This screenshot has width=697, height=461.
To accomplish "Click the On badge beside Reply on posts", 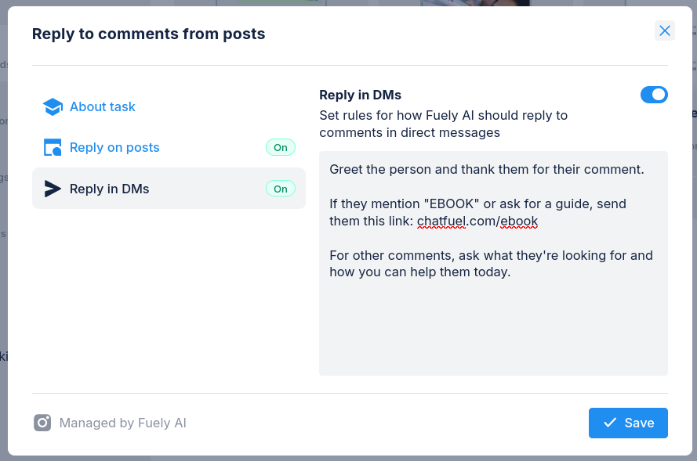I will (x=280, y=147).
